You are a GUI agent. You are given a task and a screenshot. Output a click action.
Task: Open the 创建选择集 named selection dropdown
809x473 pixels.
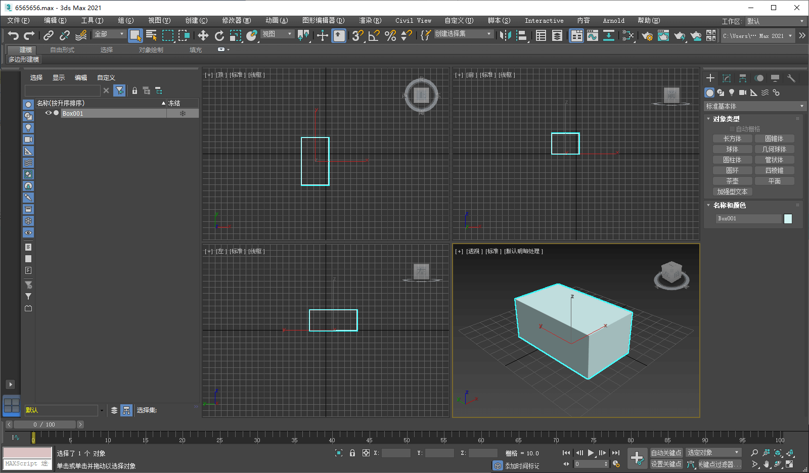click(x=463, y=34)
